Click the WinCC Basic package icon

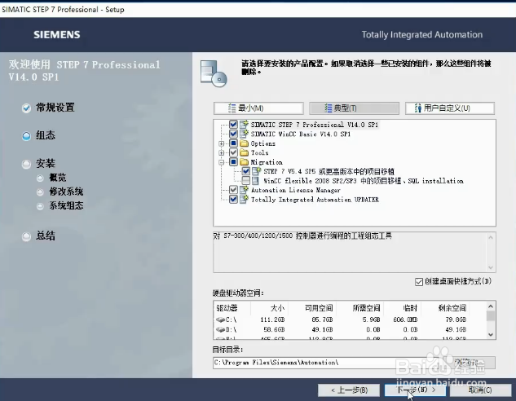244,134
